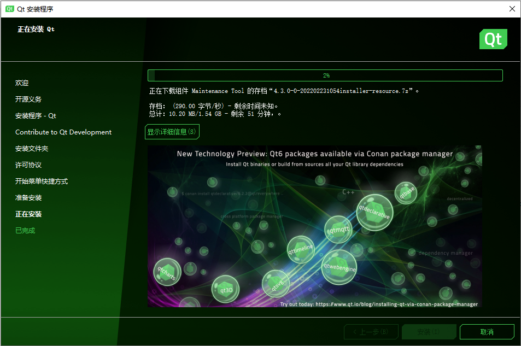
Task: Select the 准备安装 step in the sidebar
Action: click(28, 198)
